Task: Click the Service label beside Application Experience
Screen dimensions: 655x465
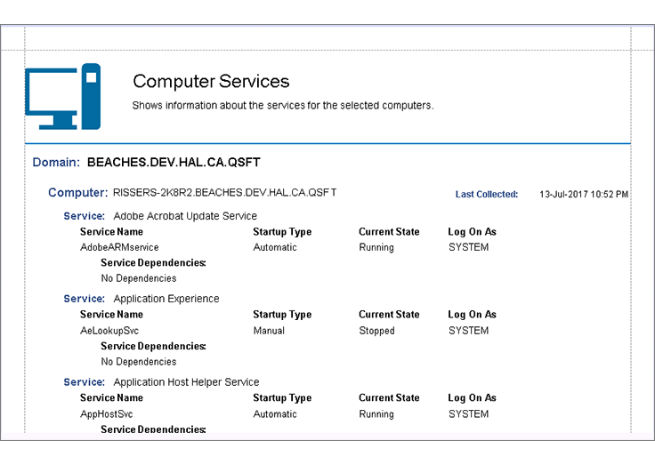Action: (85, 299)
